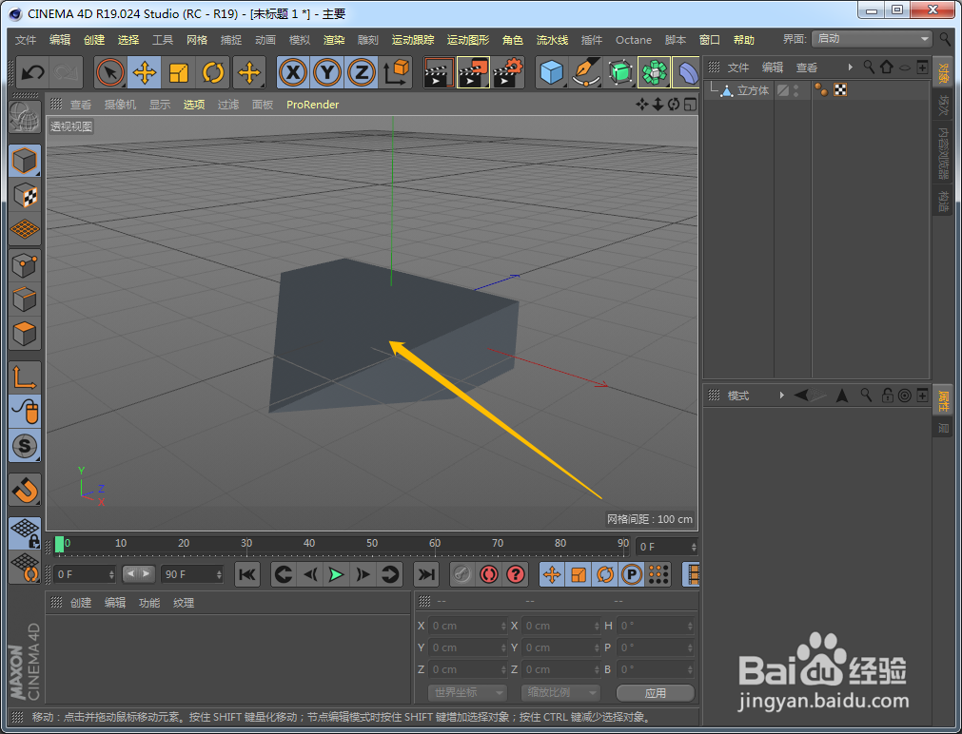962x734 pixels.
Task: Click the H rotation input field
Action: click(656, 626)
